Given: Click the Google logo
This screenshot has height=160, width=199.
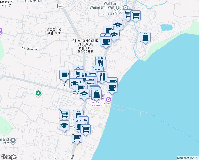Looking at the screenshot, I should (x=9, y=157).
